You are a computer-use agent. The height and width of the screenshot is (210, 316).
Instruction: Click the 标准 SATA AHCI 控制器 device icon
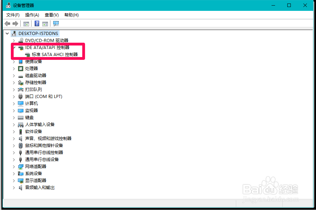pyautogui.click(x=27, y=55)
